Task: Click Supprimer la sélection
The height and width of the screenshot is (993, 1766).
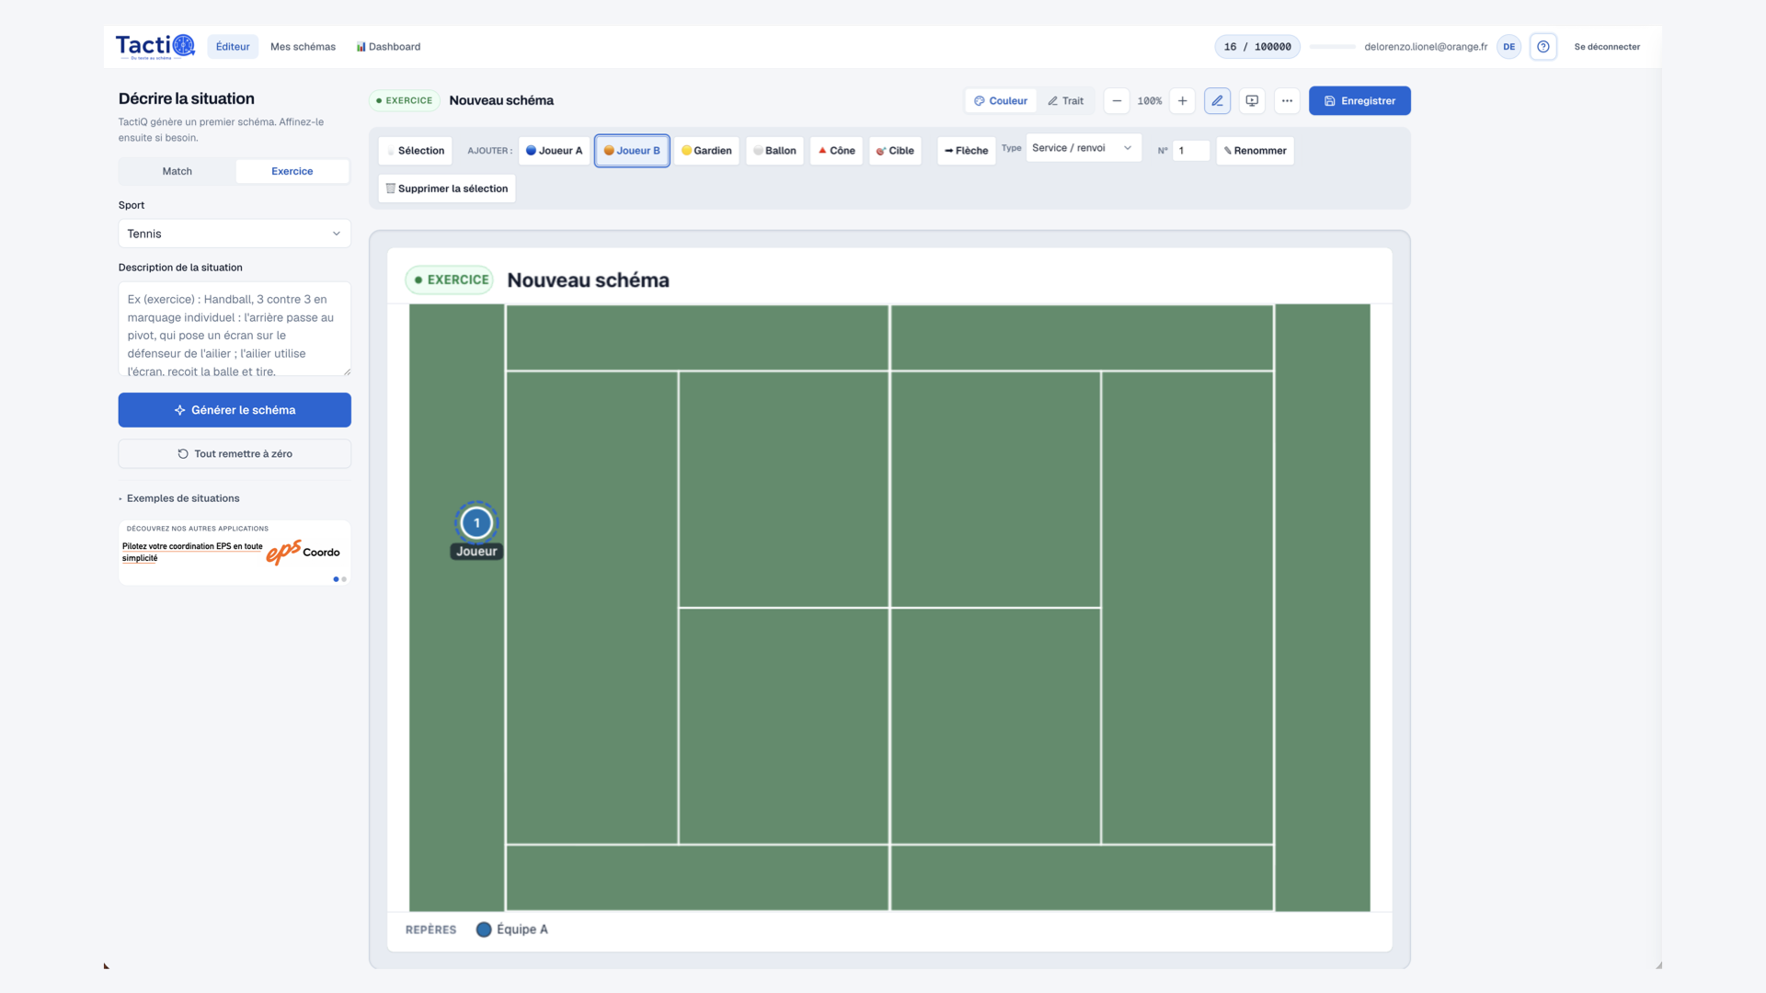Action: click(447, 188)
